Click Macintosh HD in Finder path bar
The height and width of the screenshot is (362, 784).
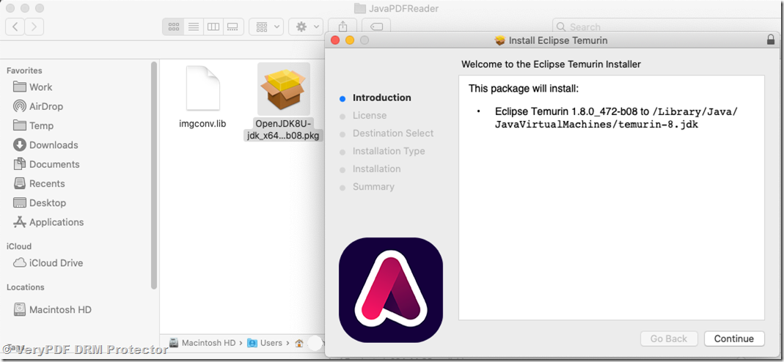[202, 343]
